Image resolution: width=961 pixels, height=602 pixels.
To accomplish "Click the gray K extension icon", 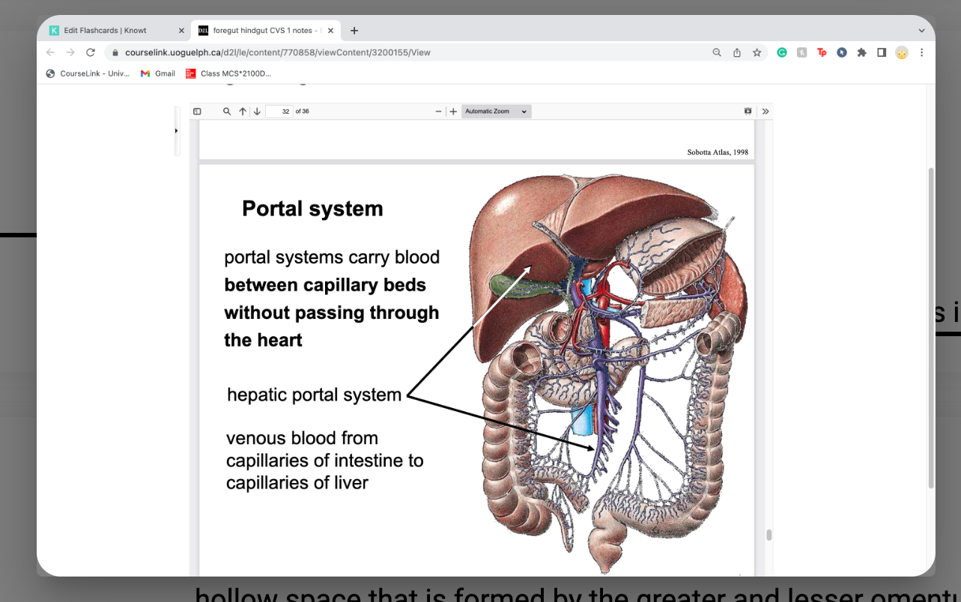I will [802, 52].
